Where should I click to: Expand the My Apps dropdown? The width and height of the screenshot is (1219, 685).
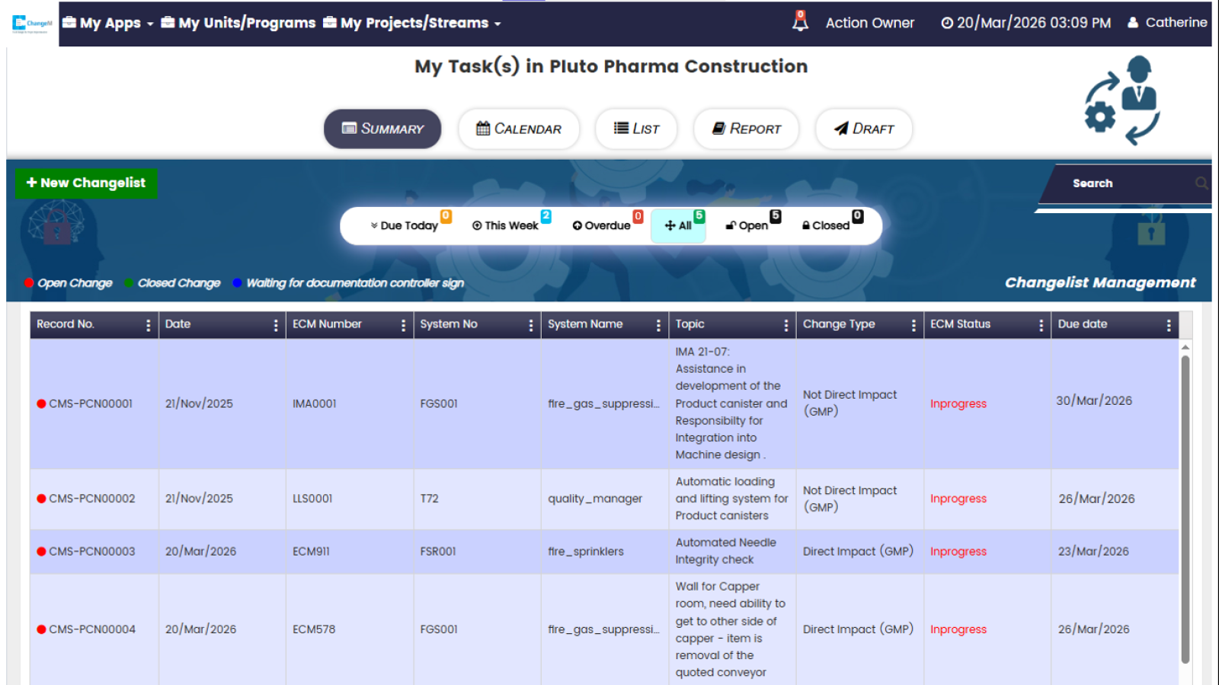pyautogui.click(x=108, y=23)
